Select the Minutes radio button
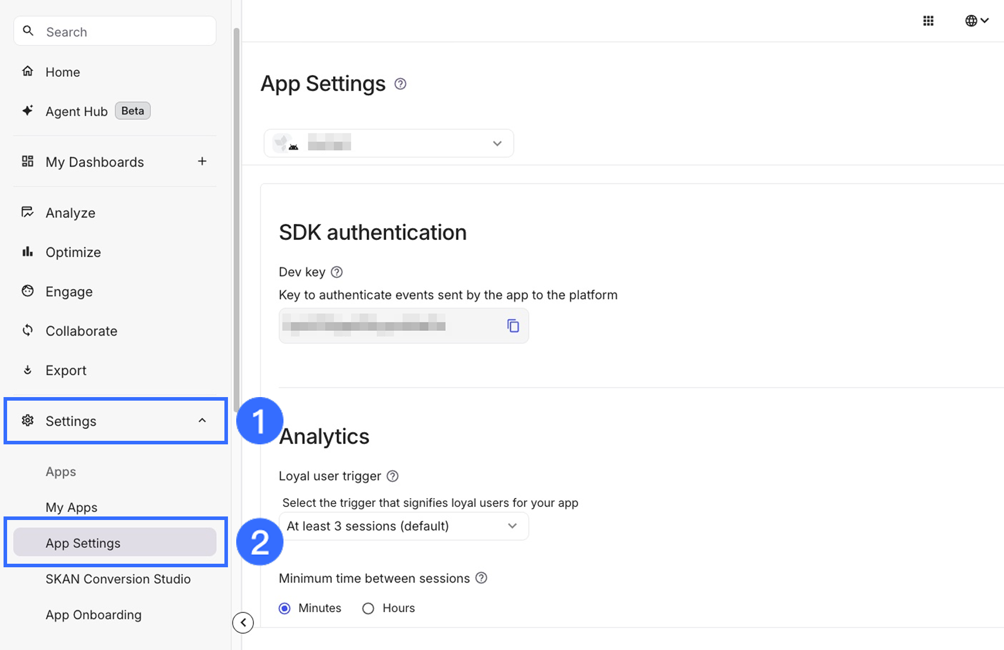This screenshot has width=1004, height=650. coord(285,609)
